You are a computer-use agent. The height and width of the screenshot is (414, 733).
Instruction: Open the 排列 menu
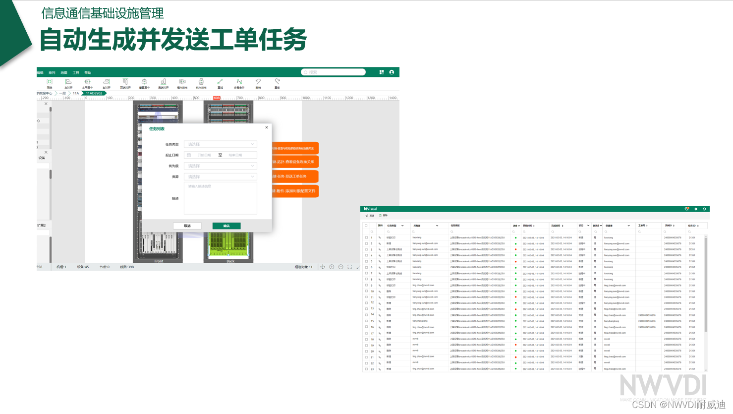53,72
